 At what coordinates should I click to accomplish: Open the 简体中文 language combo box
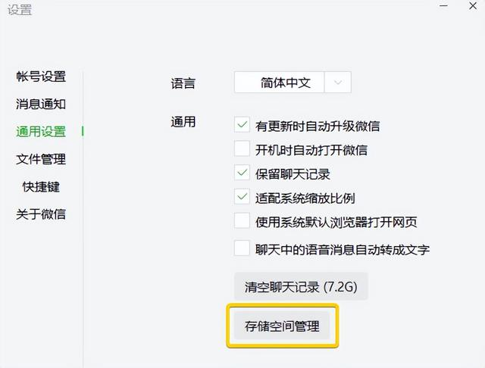pos(286,83)
